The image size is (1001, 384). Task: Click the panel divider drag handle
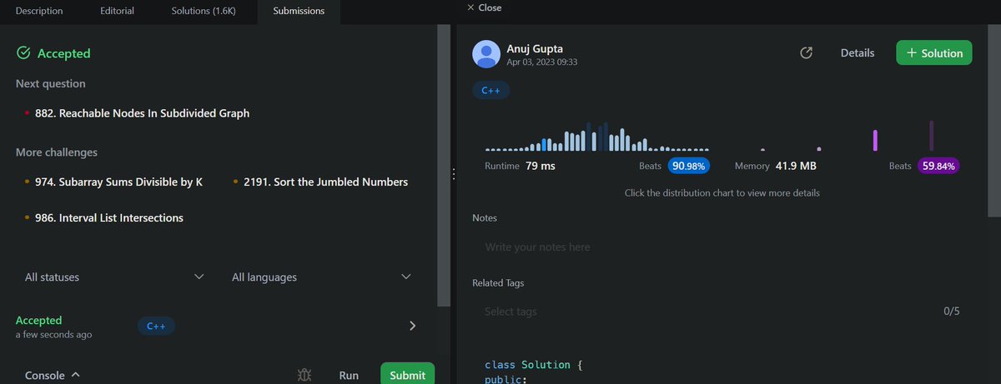point(453,174)
